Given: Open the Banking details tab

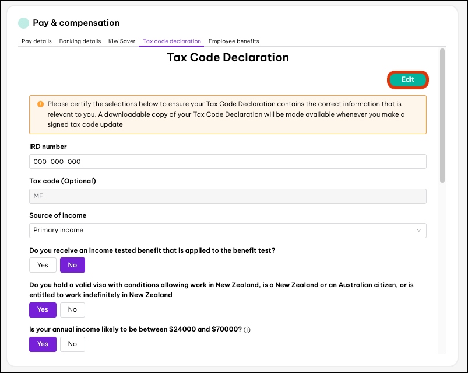Looking at the screenshot, I should 80,41.
